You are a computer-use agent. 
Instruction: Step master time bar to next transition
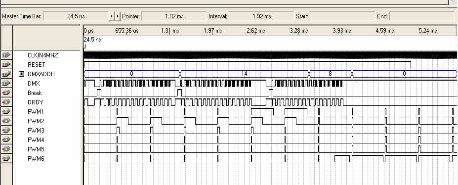(118, 16)
